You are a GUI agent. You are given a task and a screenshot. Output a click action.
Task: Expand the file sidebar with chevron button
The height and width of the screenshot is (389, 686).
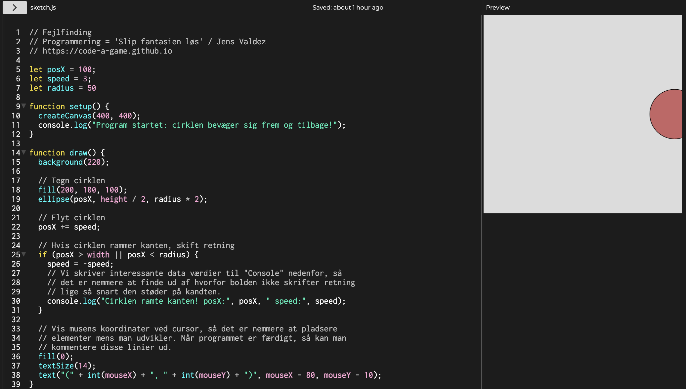(x=15, y=7)
